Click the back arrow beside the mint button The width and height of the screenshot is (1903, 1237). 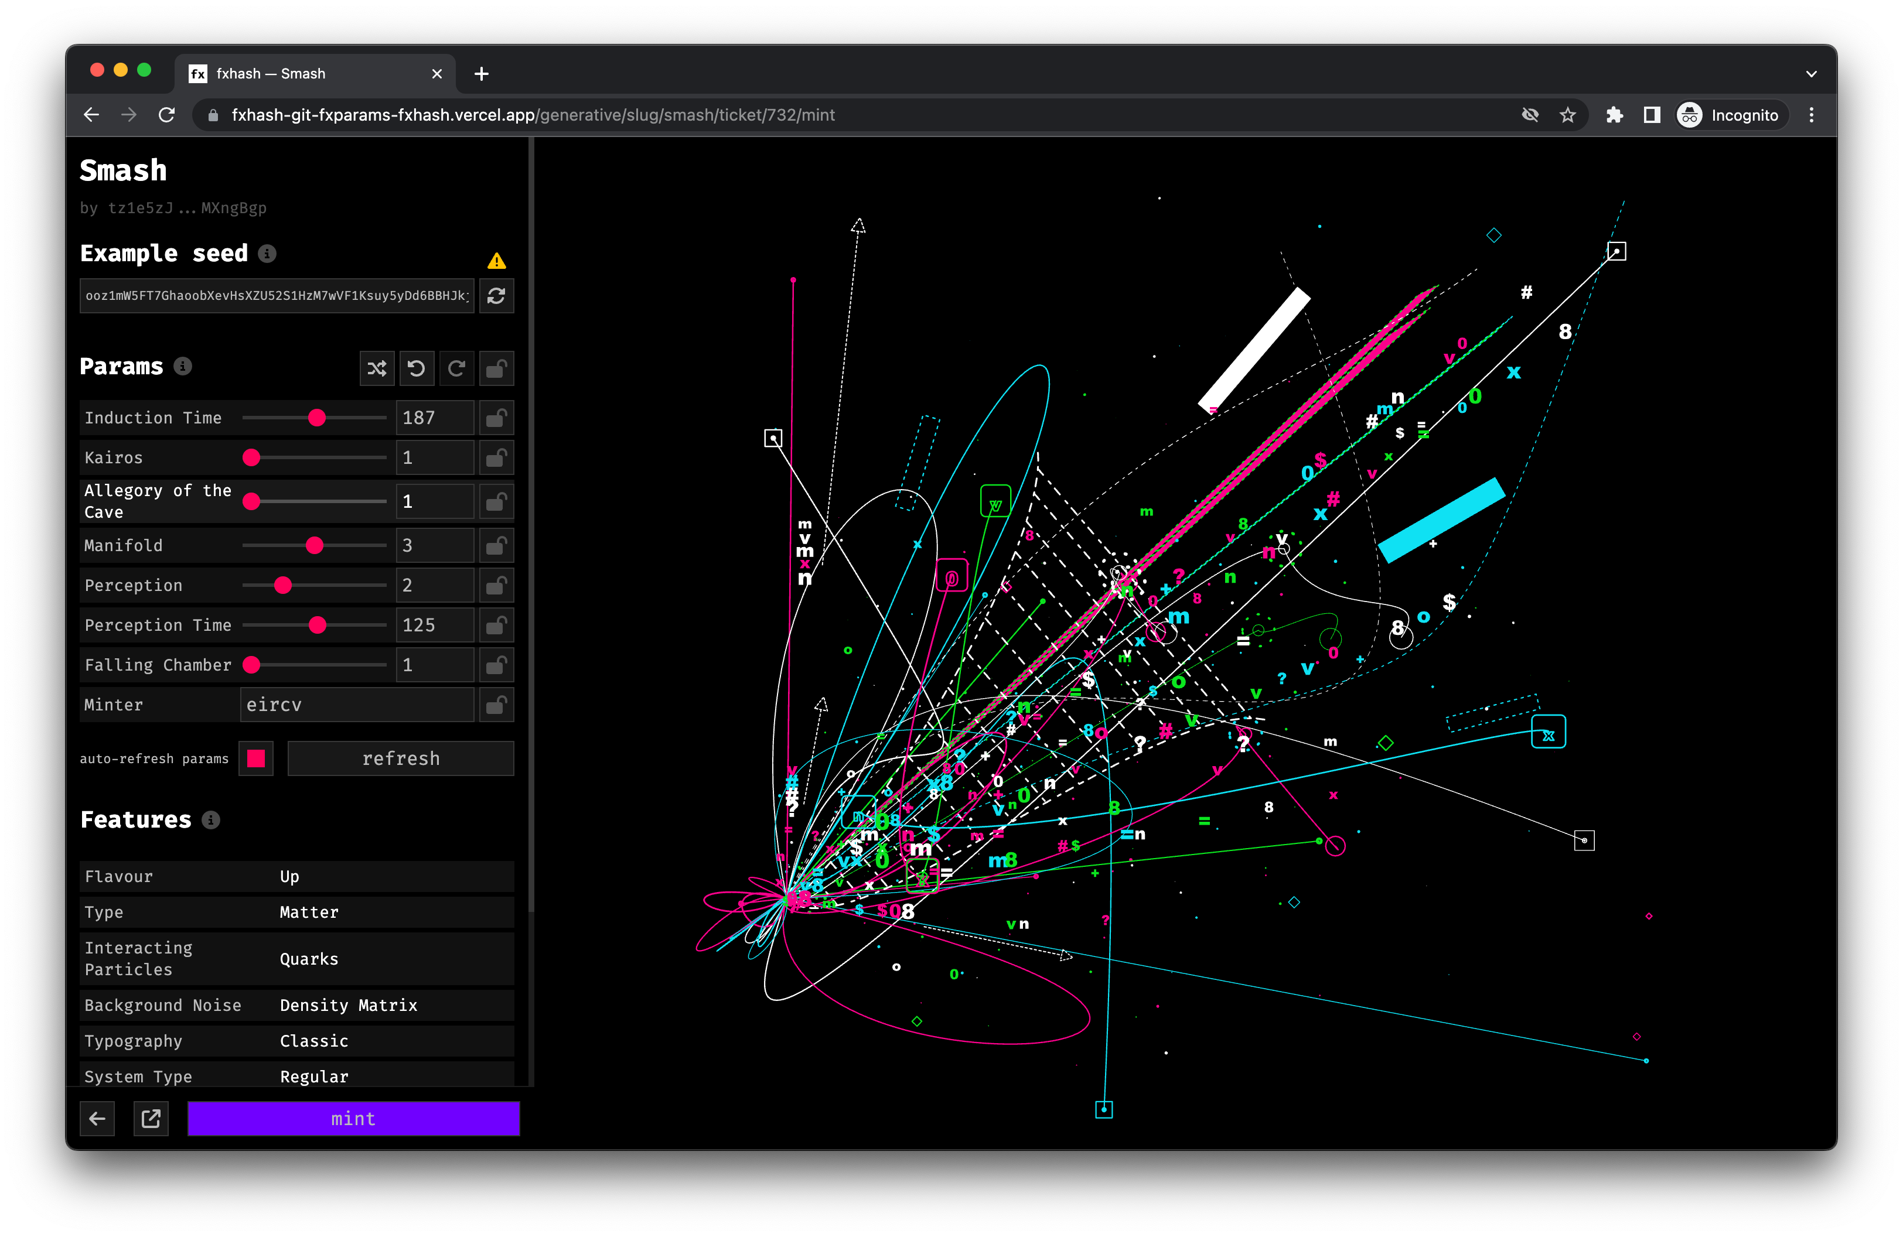click(97, 1119)
